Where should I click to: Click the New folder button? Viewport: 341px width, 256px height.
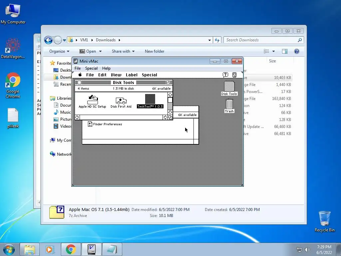click(155, 51)
